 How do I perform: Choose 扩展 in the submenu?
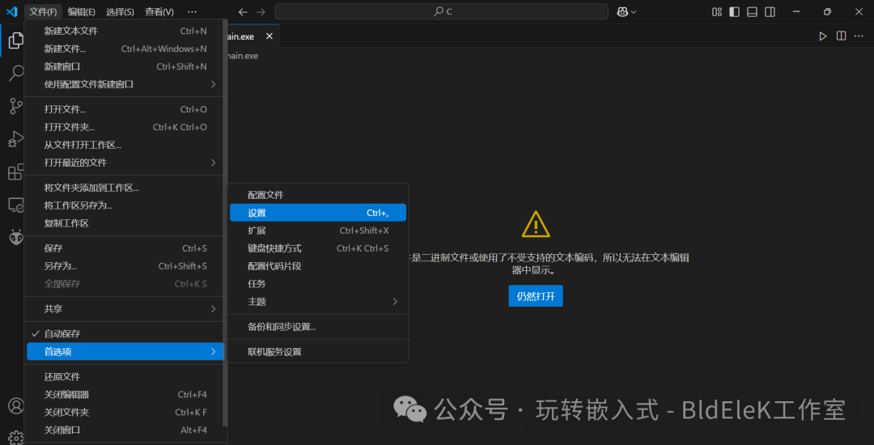[318, 231]
